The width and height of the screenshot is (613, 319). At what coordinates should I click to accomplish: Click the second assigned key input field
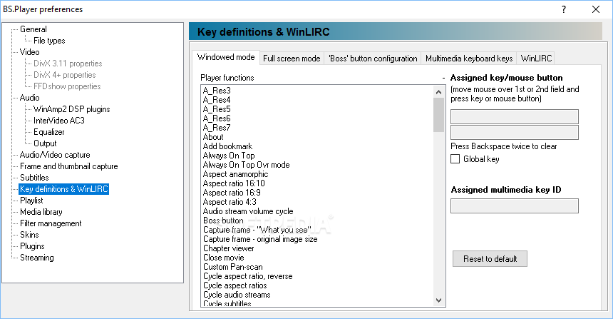pyautogui.click(x=515, y=132)
